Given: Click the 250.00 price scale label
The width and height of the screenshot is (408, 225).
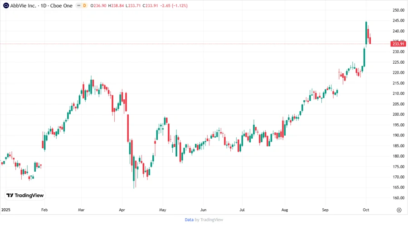Looking at the screenshot, I should 398,10.
